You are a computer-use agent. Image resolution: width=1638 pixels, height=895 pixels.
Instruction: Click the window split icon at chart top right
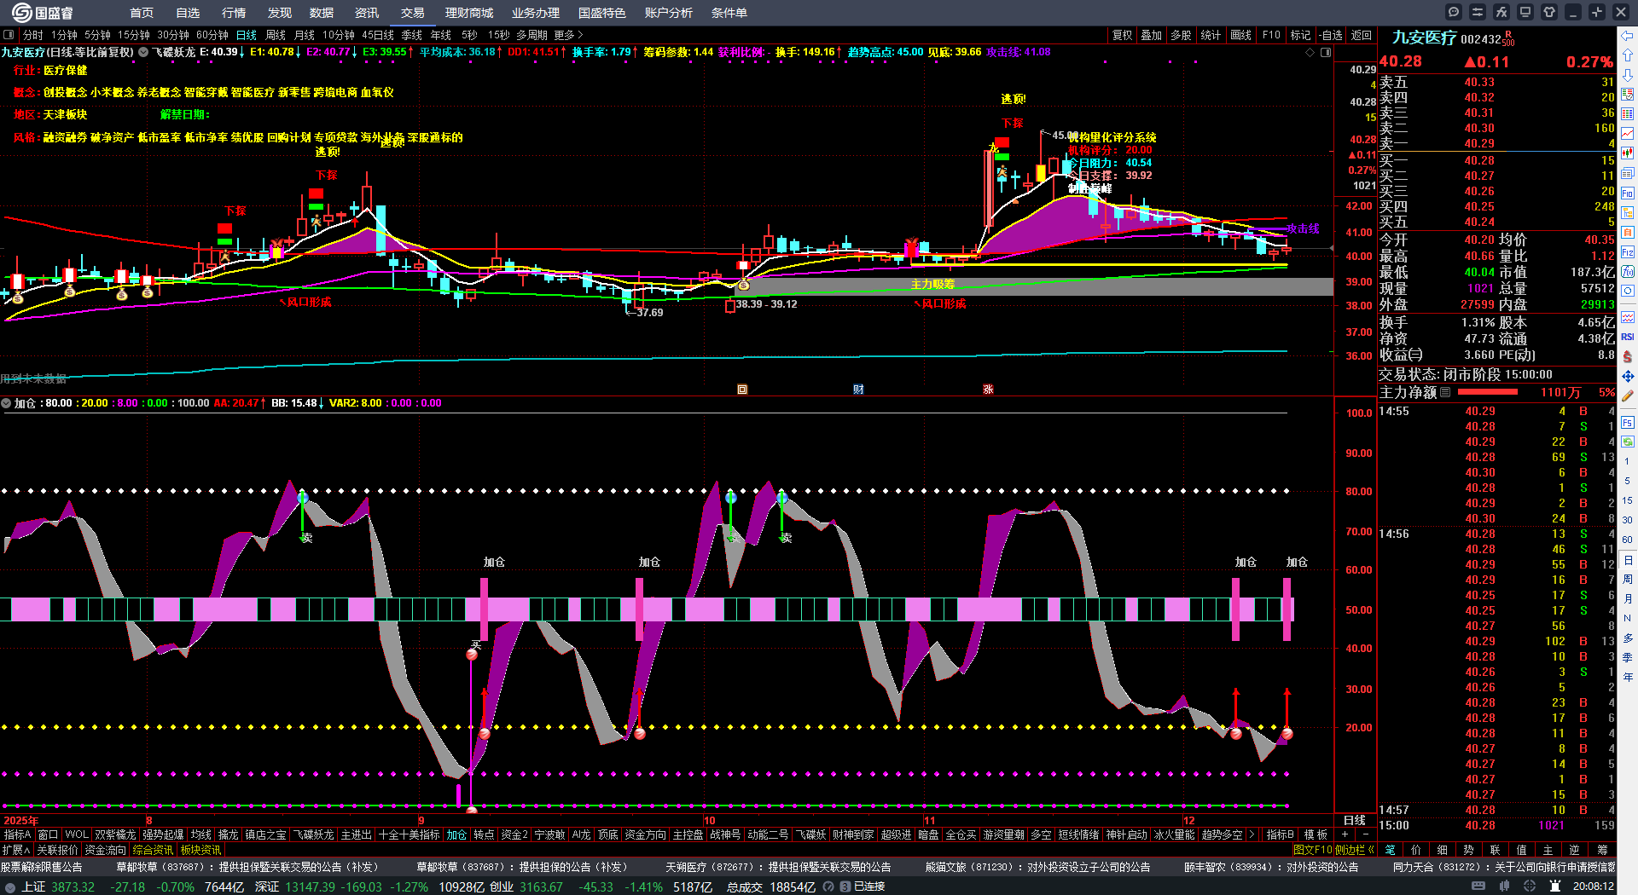click(1326, 53)
